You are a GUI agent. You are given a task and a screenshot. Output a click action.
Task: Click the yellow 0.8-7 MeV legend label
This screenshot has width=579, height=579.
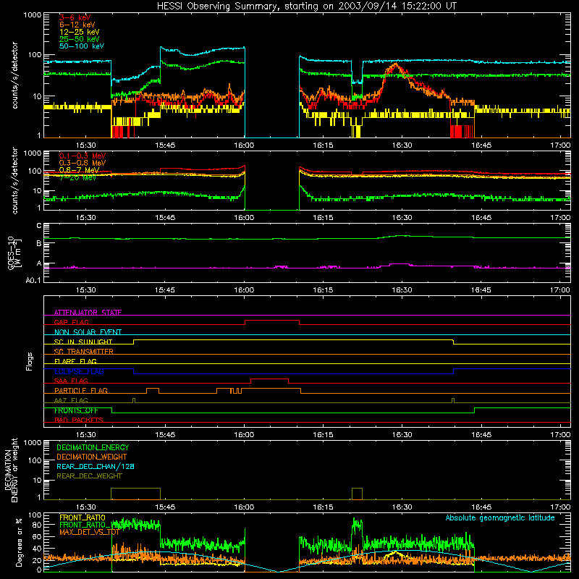(79, 170)
